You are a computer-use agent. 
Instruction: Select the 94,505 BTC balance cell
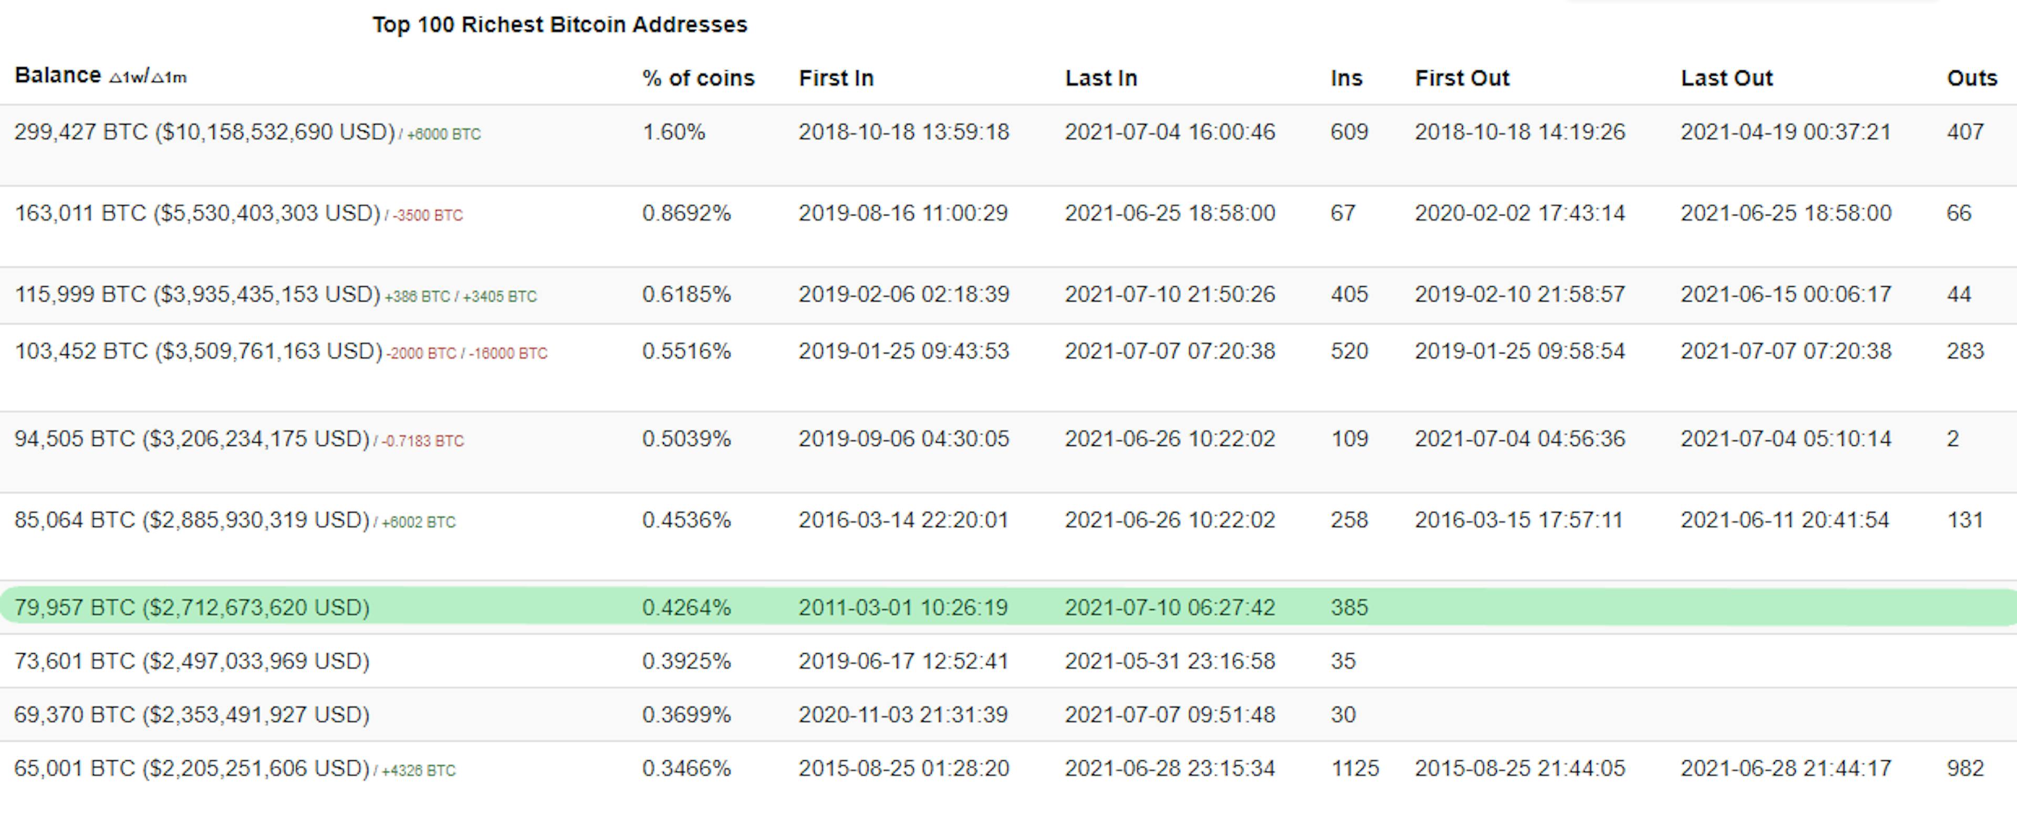point(192,438)
